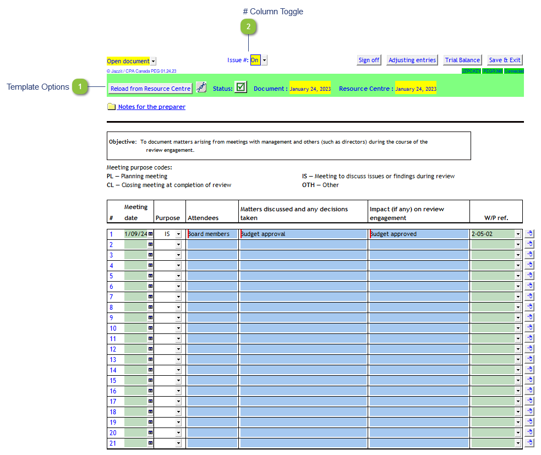Click the Connected status indicator

click(513, 71)
